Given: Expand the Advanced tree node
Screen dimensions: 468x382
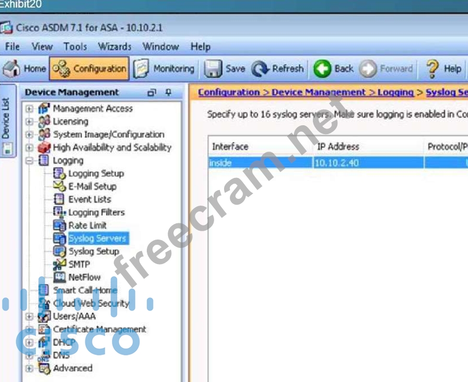Looking at the screenshot, I should pos(30,368).
